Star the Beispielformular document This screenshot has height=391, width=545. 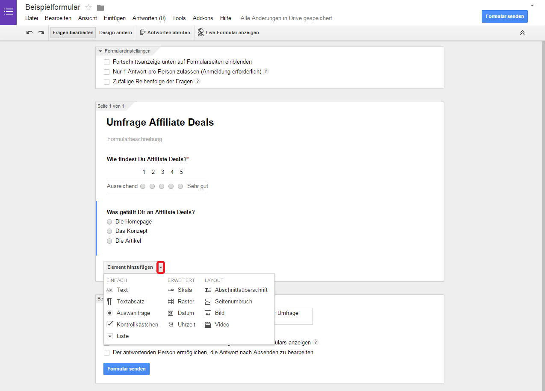pyautogui.click(x=88, y=7)
